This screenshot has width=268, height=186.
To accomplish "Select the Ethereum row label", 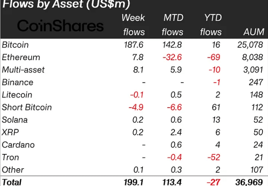I will [x=21, y=57].
